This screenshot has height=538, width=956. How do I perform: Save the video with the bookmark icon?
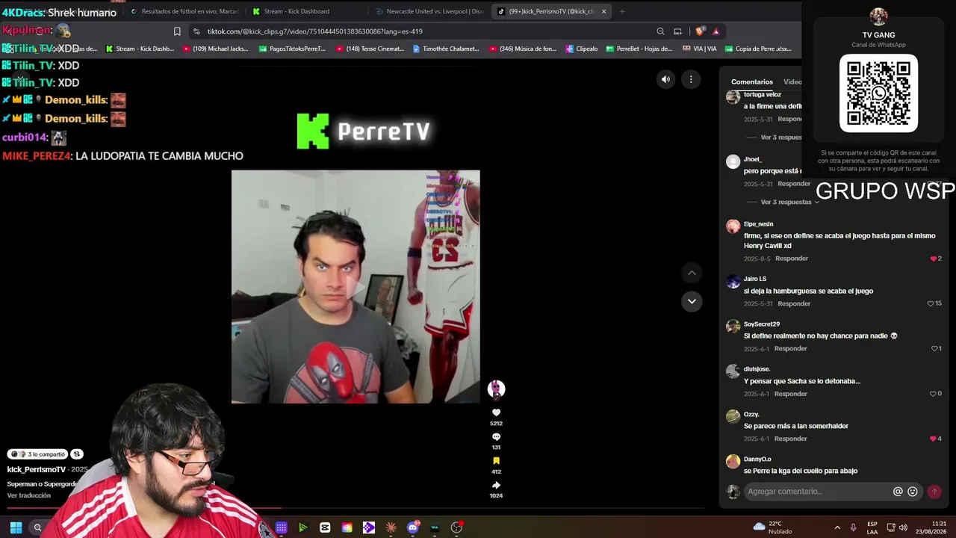496,461
